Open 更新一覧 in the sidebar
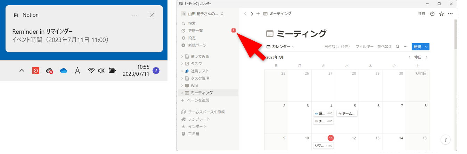Image resolution: width=467 pixels, height=154 pixels. [196, 31]
